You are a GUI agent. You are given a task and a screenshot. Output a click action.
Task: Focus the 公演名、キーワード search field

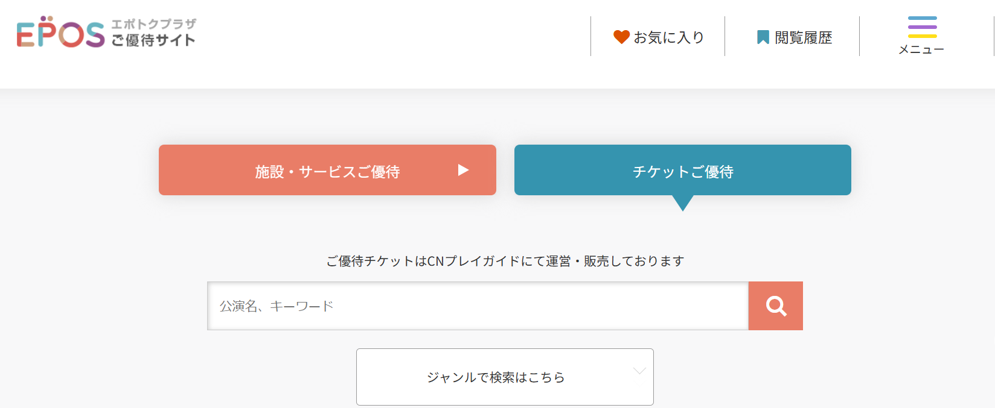coord(477,306)
